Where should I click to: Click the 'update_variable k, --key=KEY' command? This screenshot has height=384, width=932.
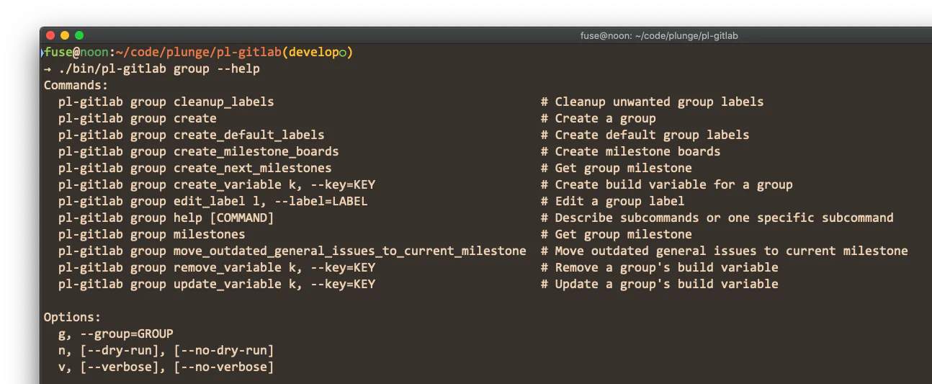click(x=274, y=285)
